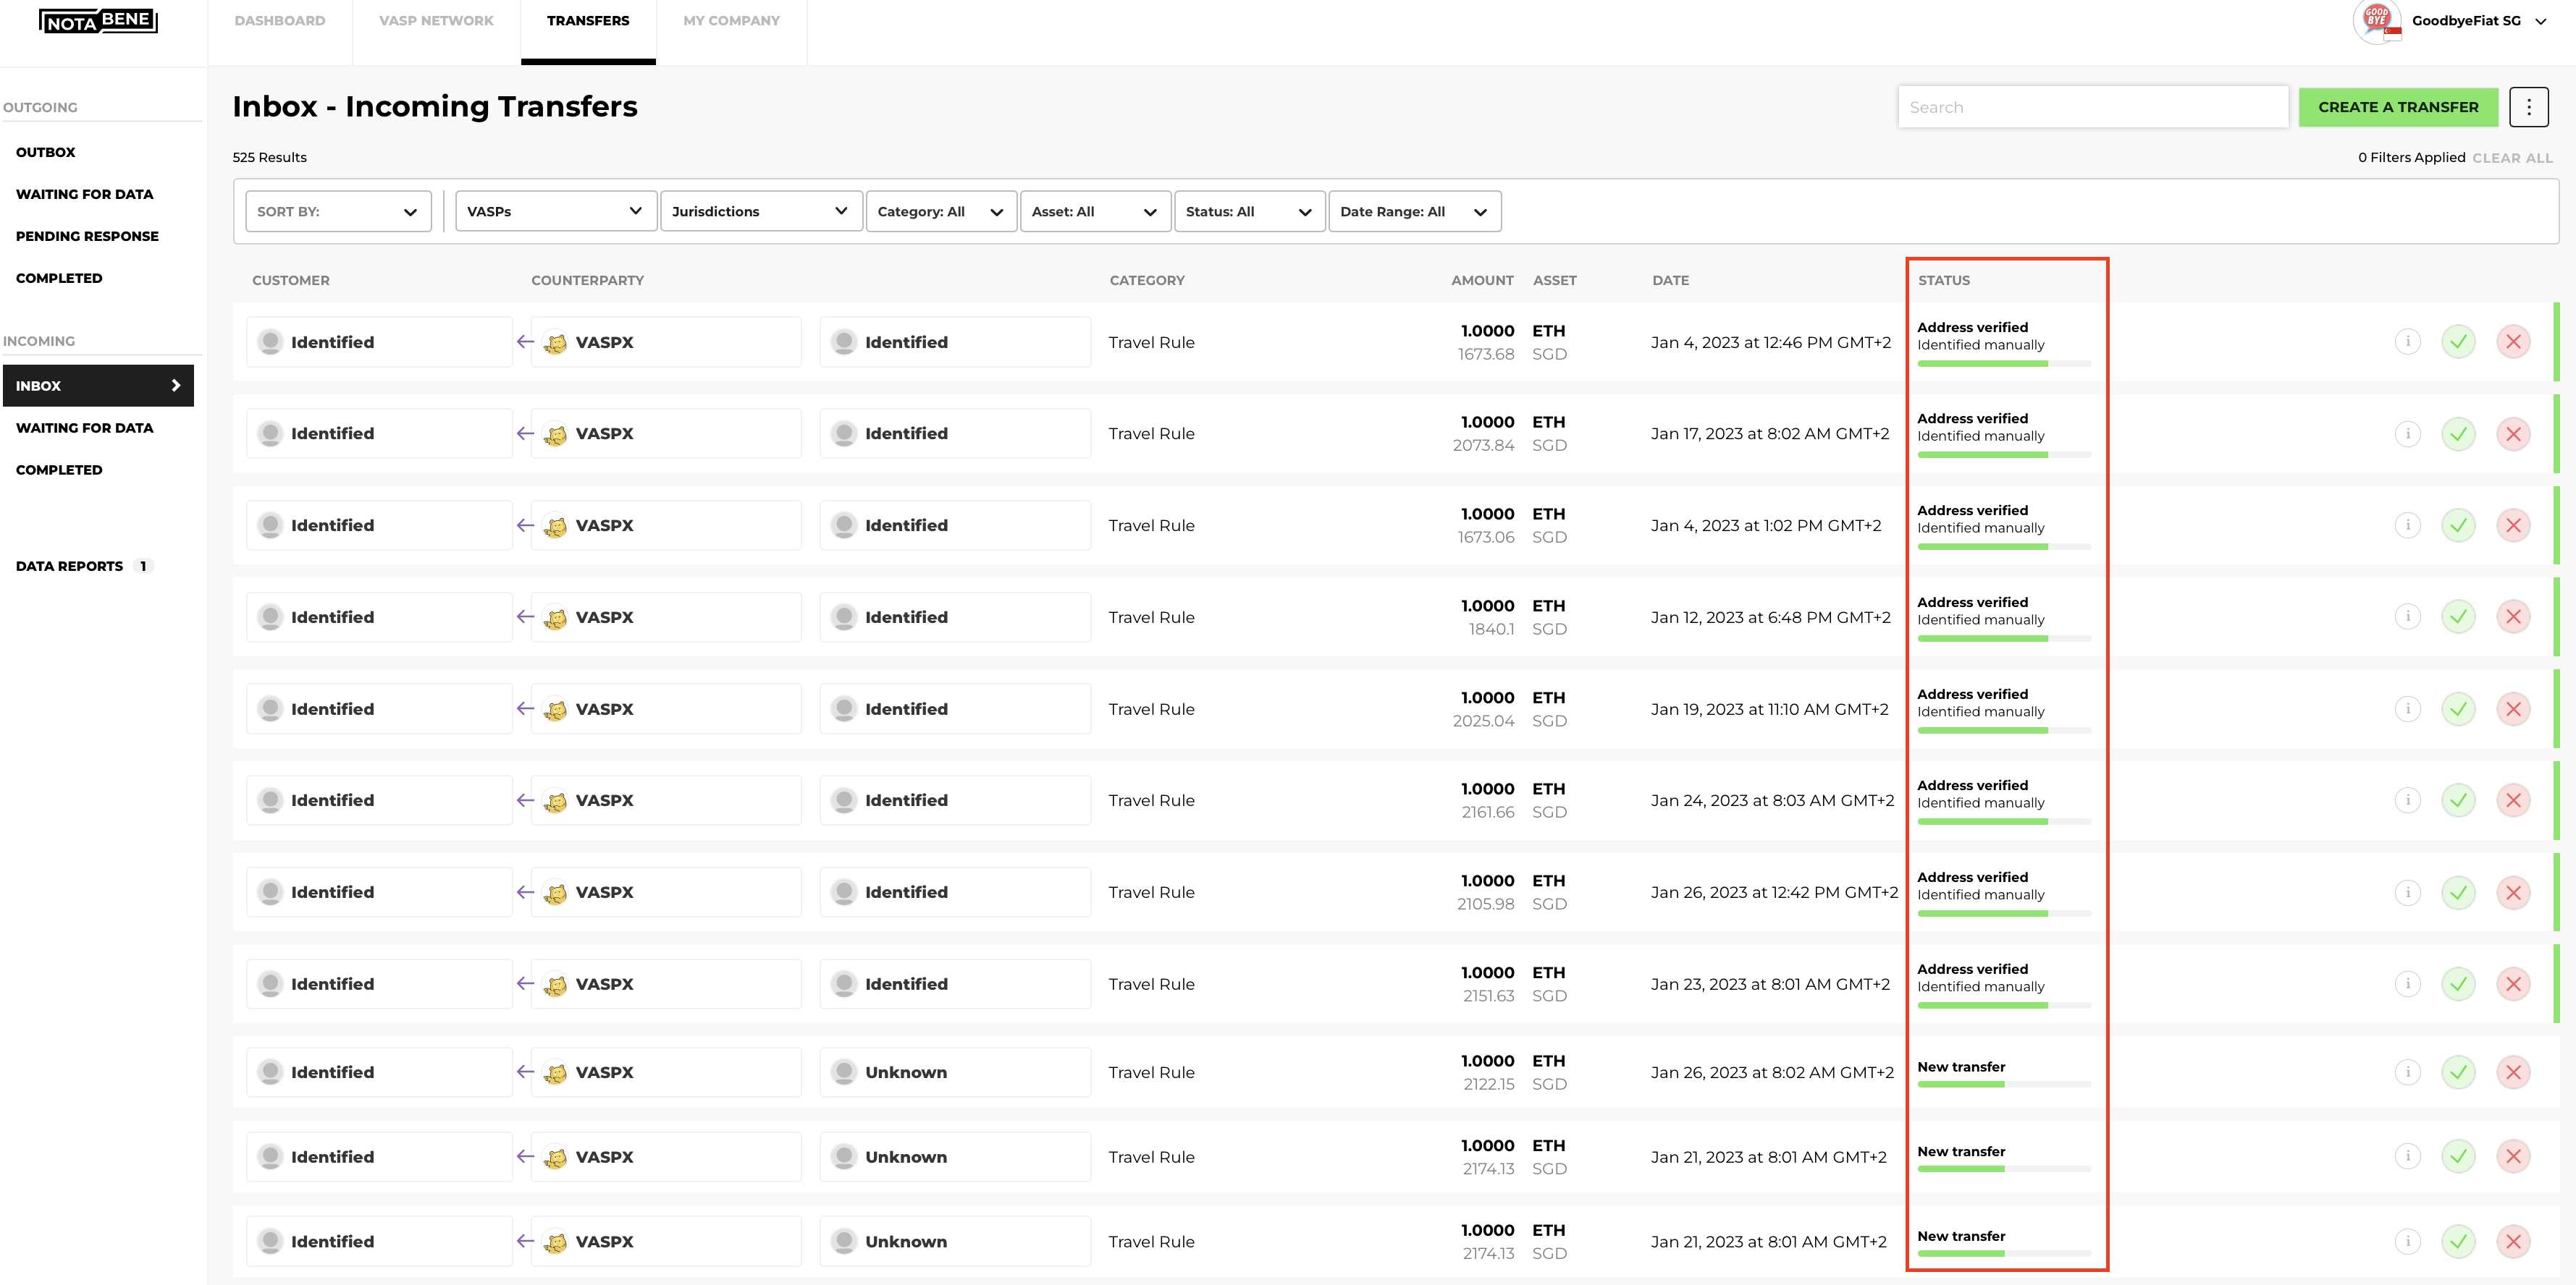Approve the Jan 12 6:48 PM transfer
The height and width of the screenshot is (1285, 2576).
pyautogui.click(x=2458, y=616)
